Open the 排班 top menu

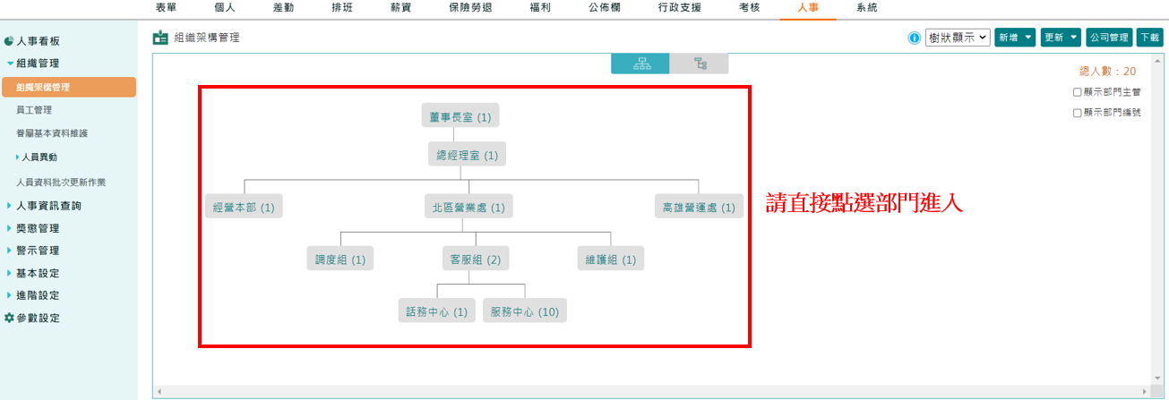(341, 7)
